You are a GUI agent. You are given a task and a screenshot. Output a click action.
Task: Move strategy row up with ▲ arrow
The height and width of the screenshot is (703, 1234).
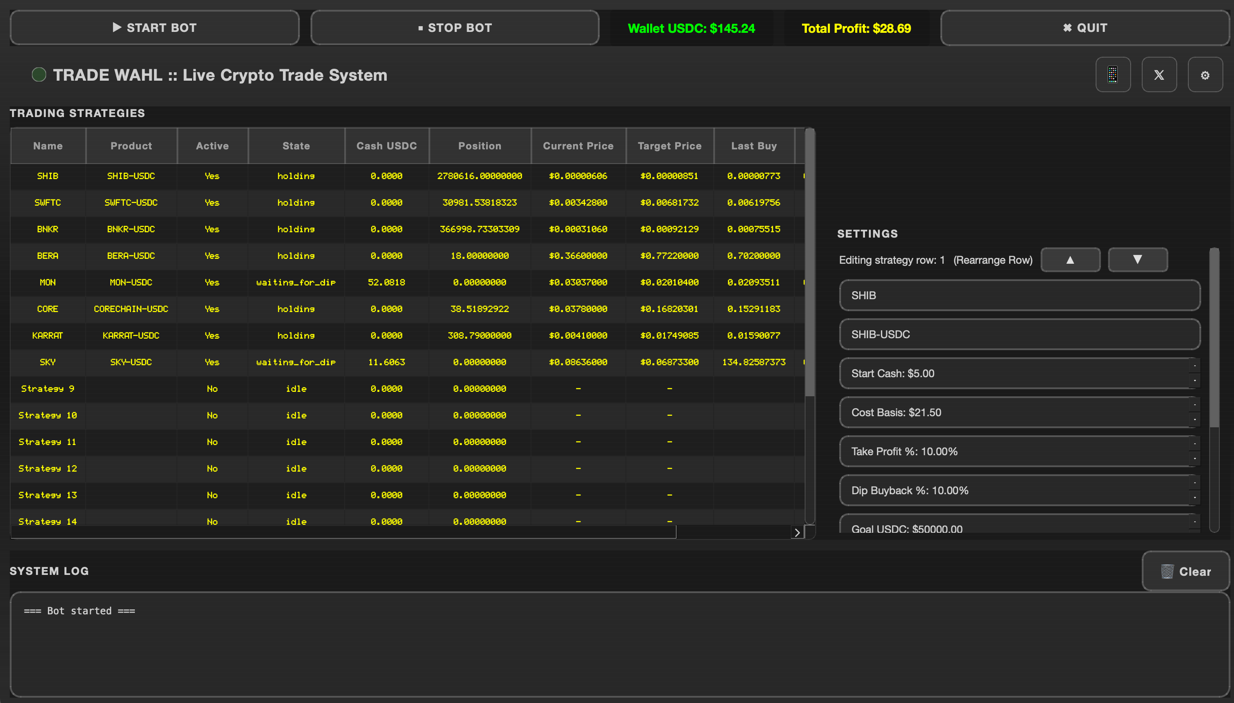tap(1070, 260)
